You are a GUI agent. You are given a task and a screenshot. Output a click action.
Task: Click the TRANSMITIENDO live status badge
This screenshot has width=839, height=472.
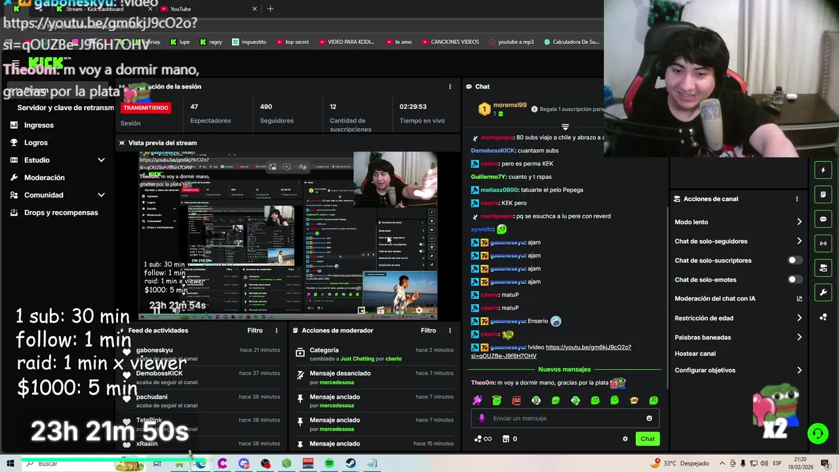click(x=146, y=108)
